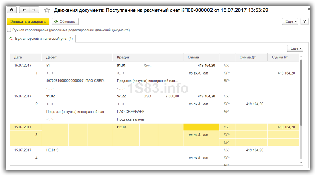Click the Обновить refresh button
Viewport: 316px width, 176px height.
(x=65, y=21)
